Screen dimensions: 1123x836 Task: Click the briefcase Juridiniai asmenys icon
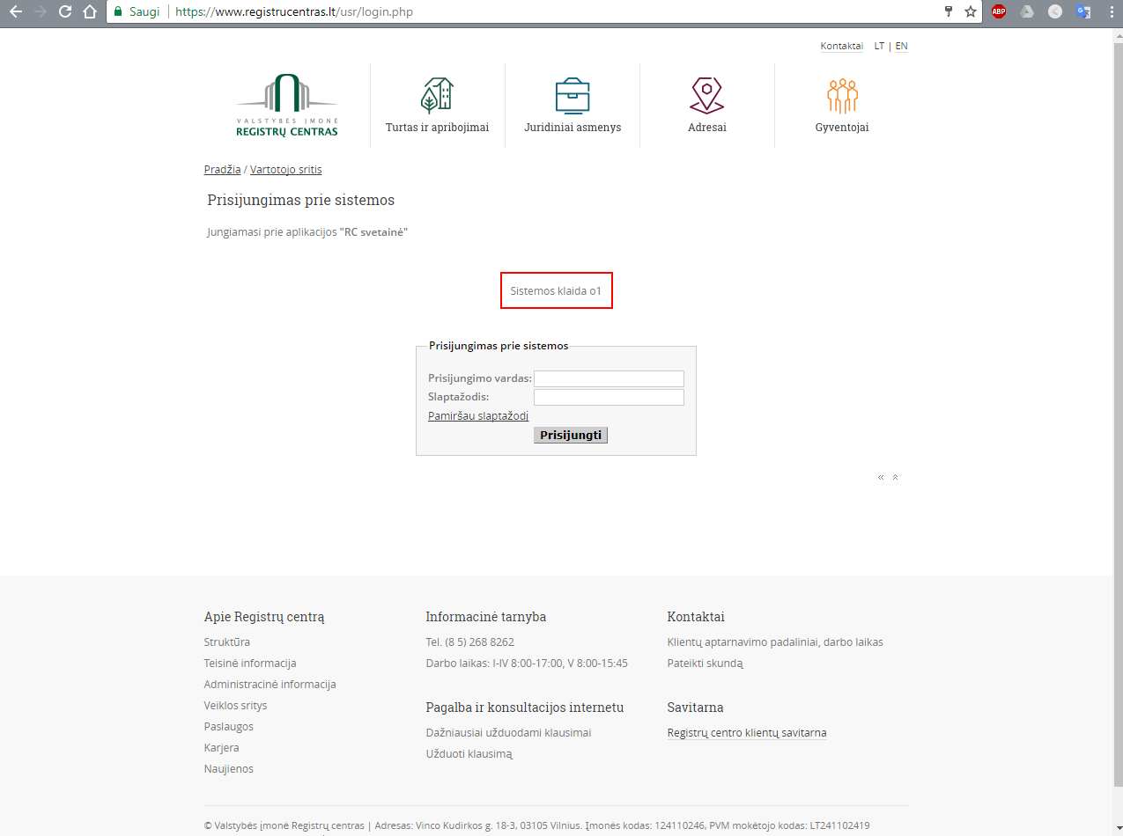pyautogui.click(x=573, y=95)
